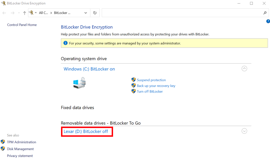Click the Back navigation arrow
This screenshot has width=270, height=162.
coord(4,13)
